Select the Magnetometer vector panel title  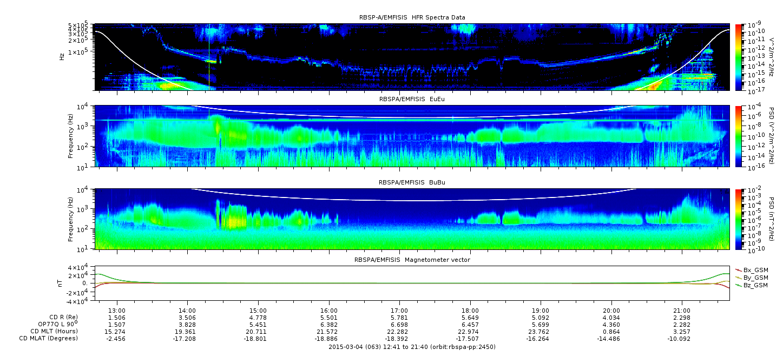[x=412, y=260]
